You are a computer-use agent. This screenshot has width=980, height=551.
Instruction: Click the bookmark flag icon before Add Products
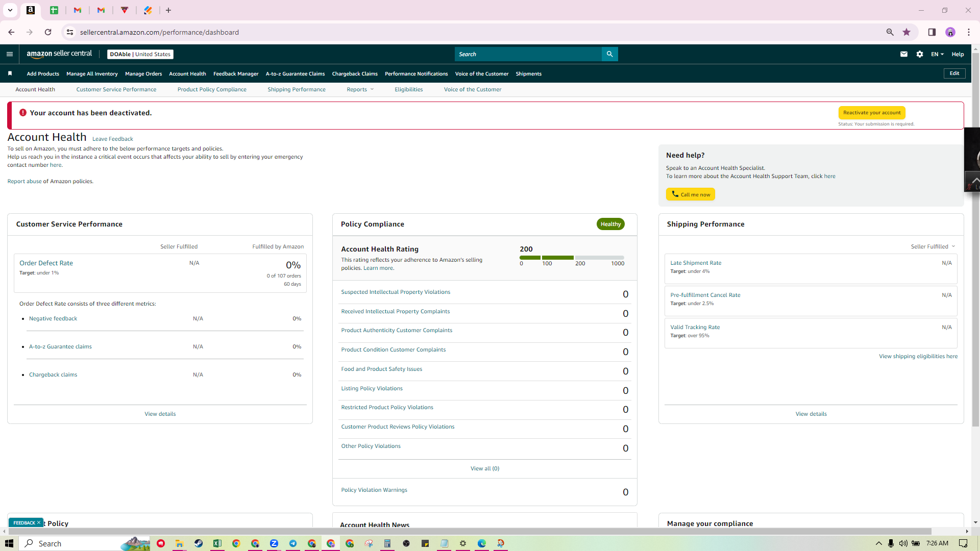point(10,73)
